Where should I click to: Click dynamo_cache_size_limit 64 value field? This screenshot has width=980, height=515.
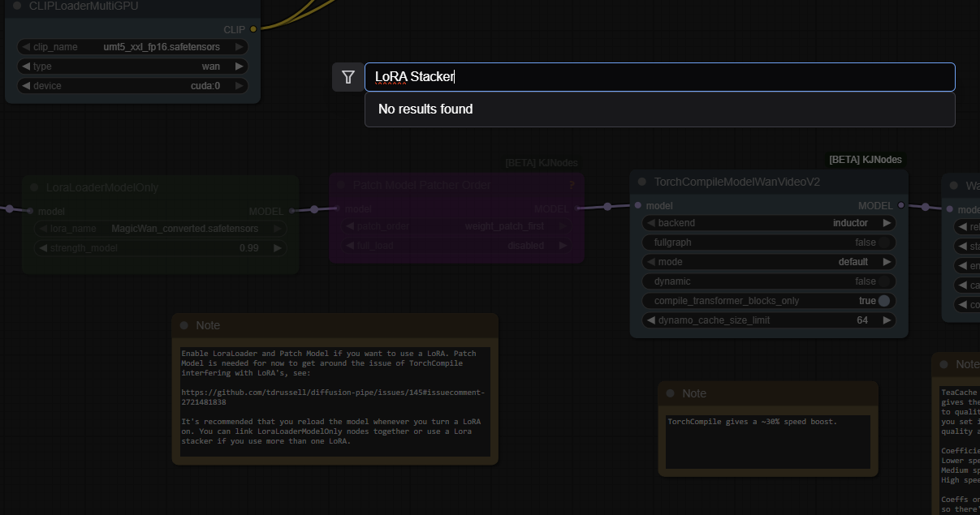pyautogui.click(x=769, y=320)
